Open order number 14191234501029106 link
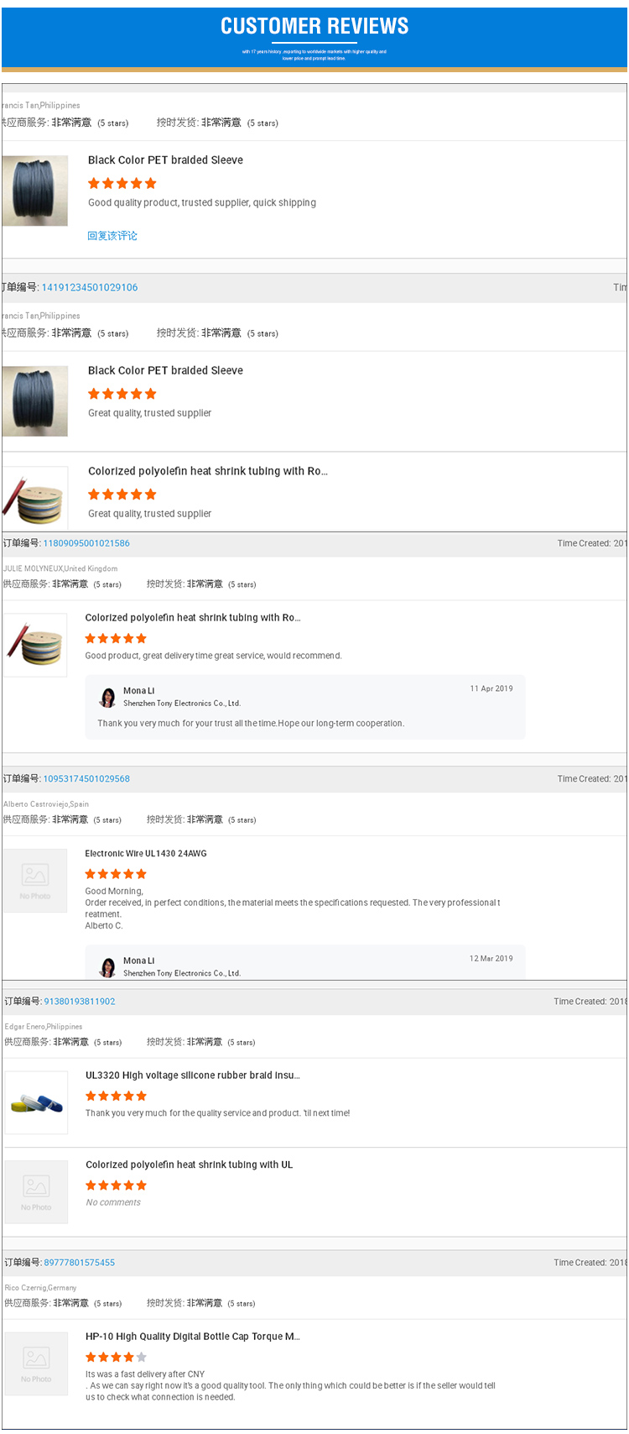 (x=90, y=287)
